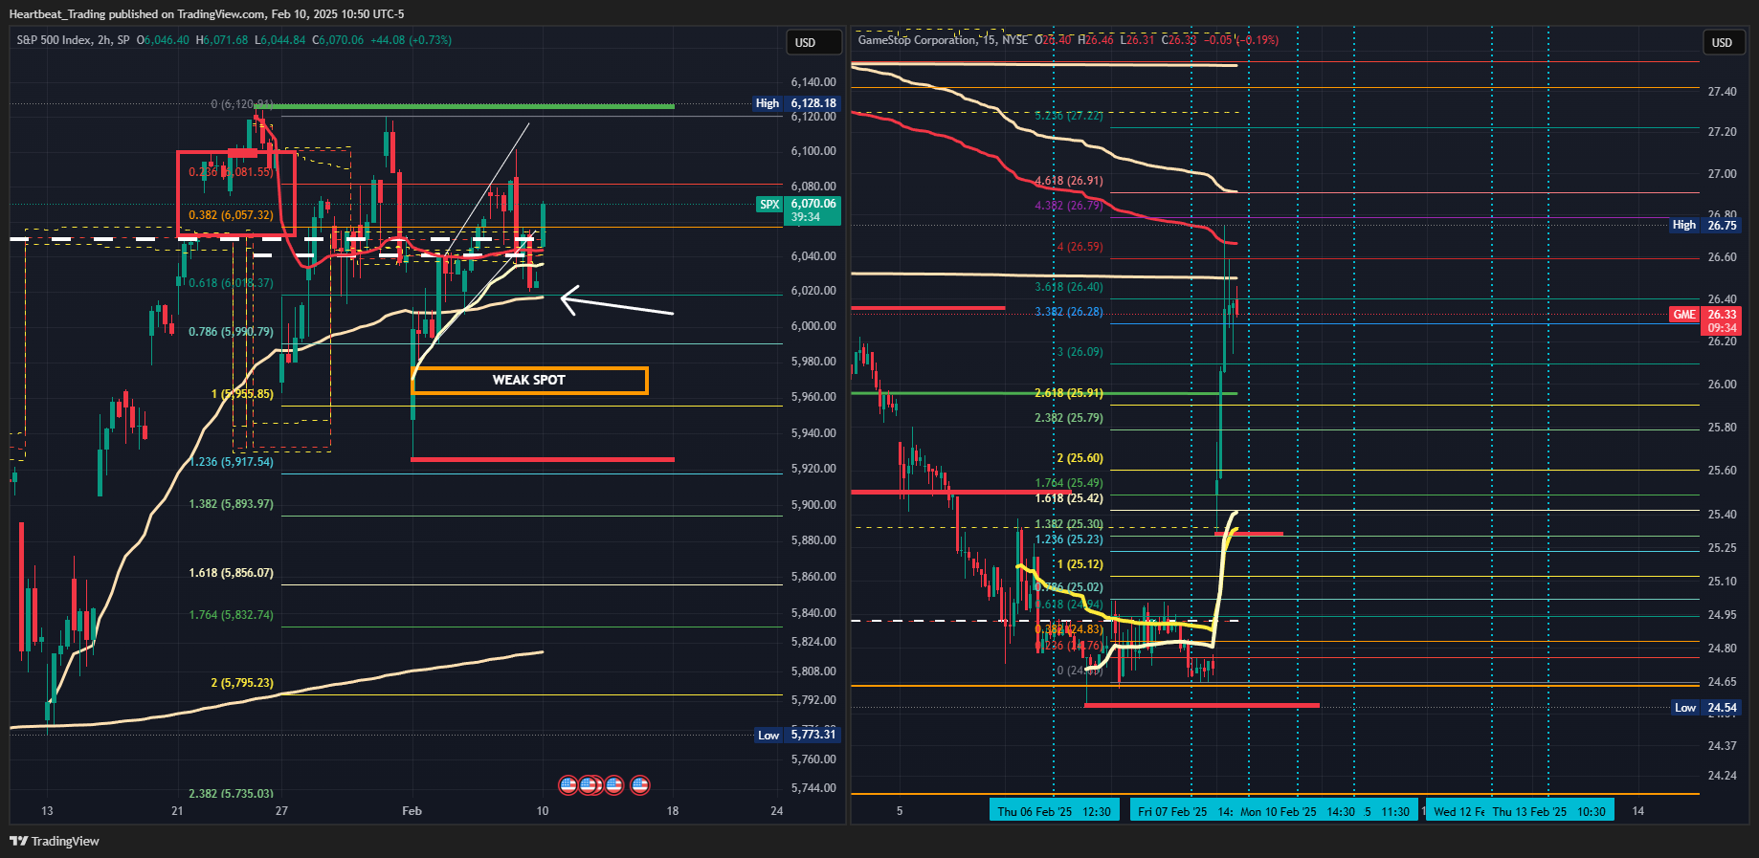This screenshot has height=858, width=1759.
Task: Click the Thu 13 Feb '25 10:30 time marker
Action: click(x=1548, y=811)
